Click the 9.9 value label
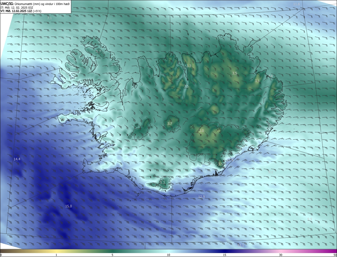Viewport: 337px width, 257px height. coord(310,219)
